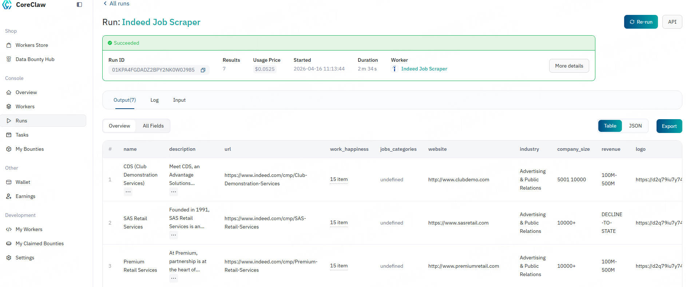Click the Premium-Retail-Services indeed URL

(271, 266)
